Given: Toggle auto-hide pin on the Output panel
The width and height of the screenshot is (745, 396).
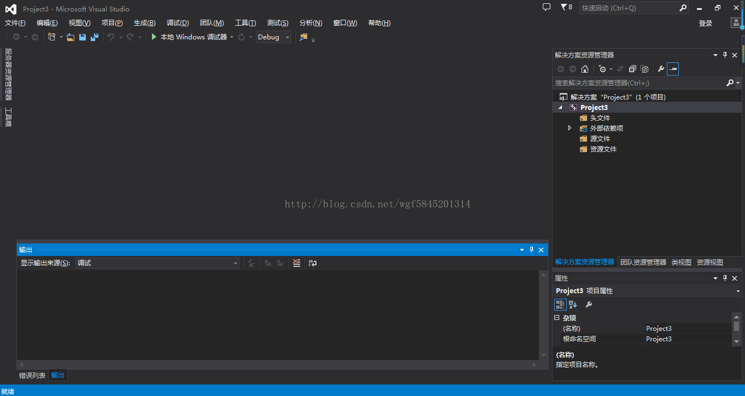Looking at the screenshot, I should [x=531, y=249].
